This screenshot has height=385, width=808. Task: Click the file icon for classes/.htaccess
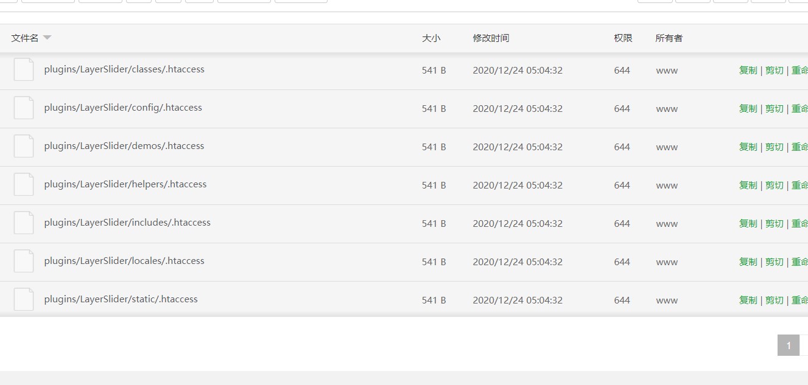pos(24,70)
